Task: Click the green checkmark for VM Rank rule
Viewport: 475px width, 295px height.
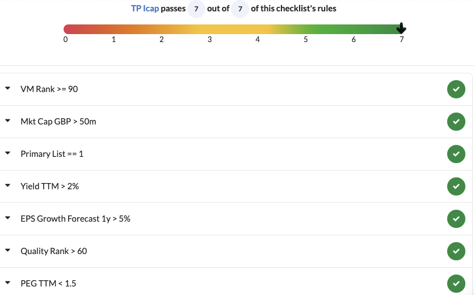Action: (x=456, y=89)
